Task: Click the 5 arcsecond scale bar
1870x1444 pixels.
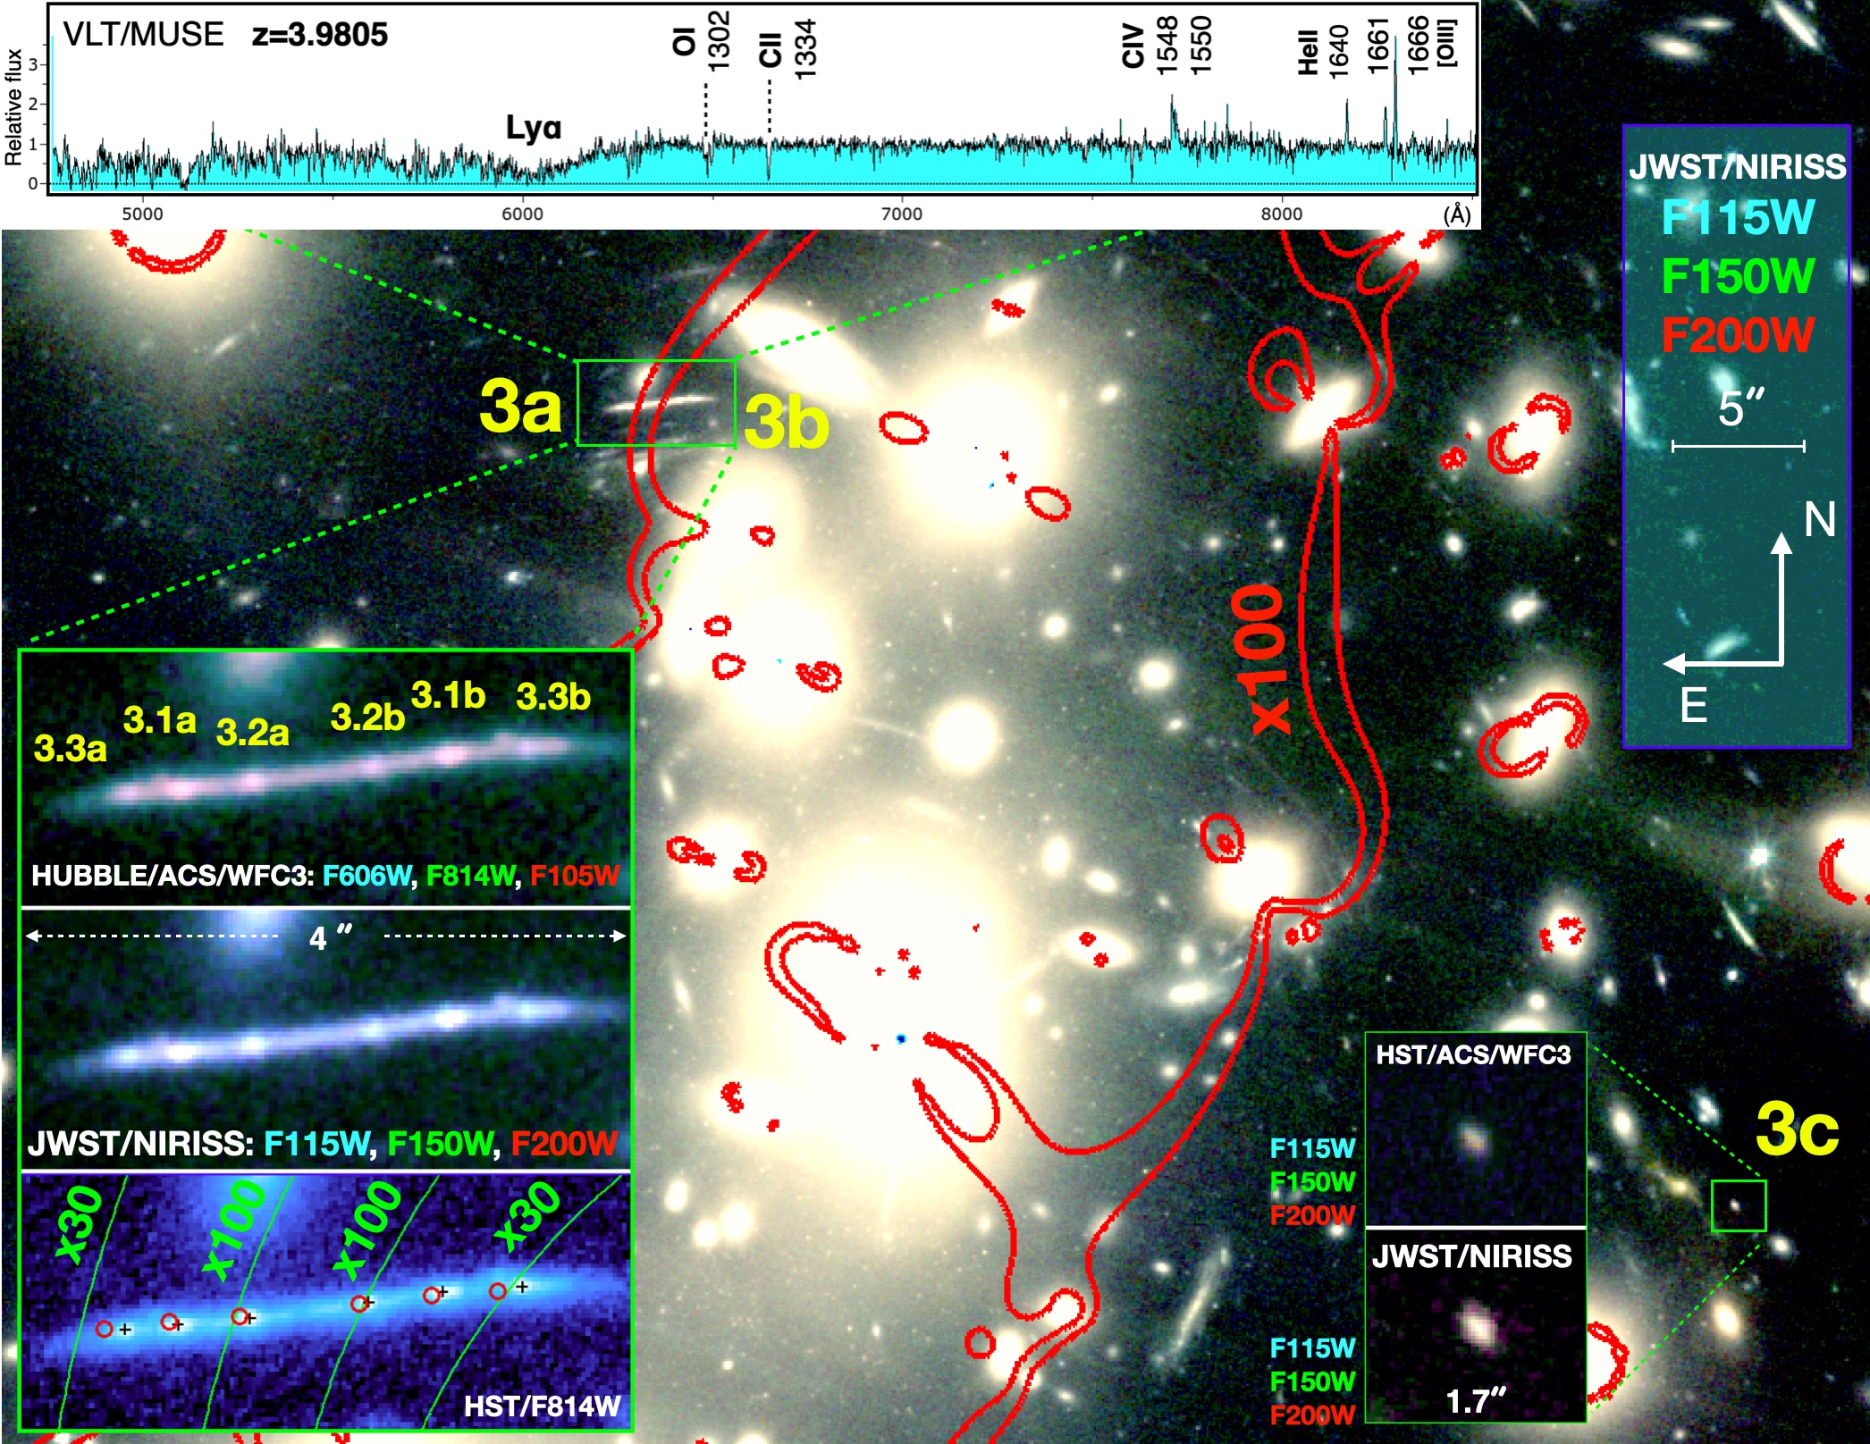Action: 1738,445
